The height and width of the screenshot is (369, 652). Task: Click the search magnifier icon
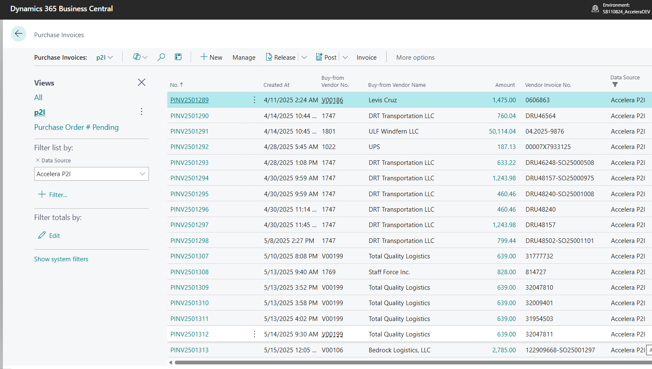coord(161,57)
